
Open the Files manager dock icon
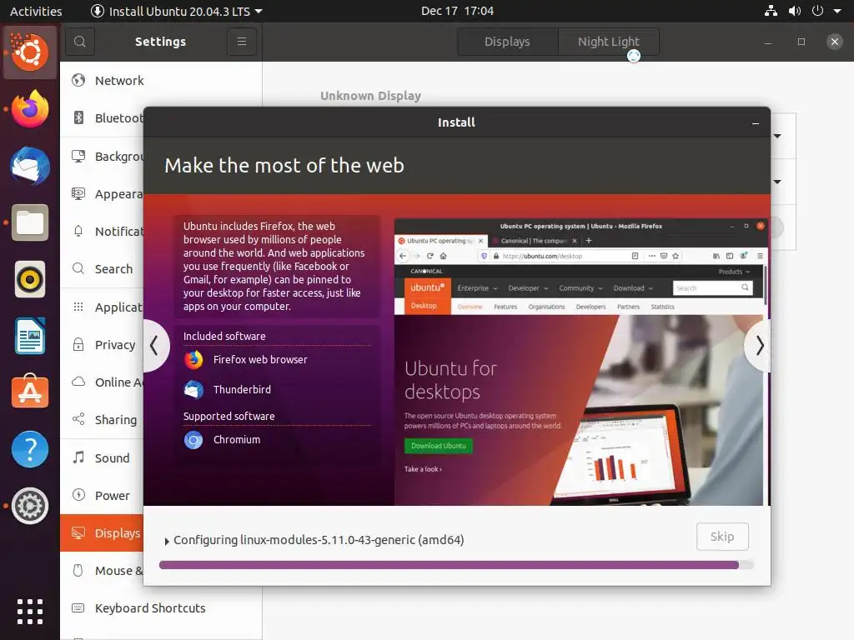(30, 222)
